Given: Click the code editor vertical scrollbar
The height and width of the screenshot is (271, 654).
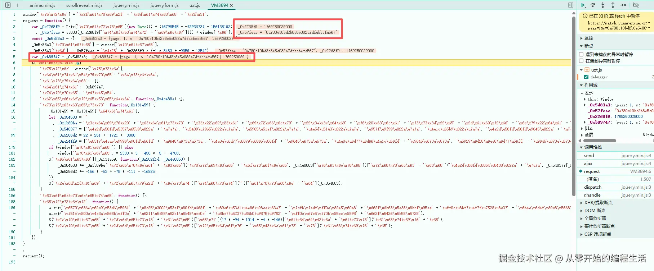Looking at the screenshot, I should pyautogui.click(x=574, y=106).
